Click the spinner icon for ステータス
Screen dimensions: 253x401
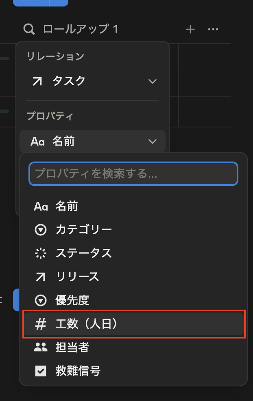(41, 253)
